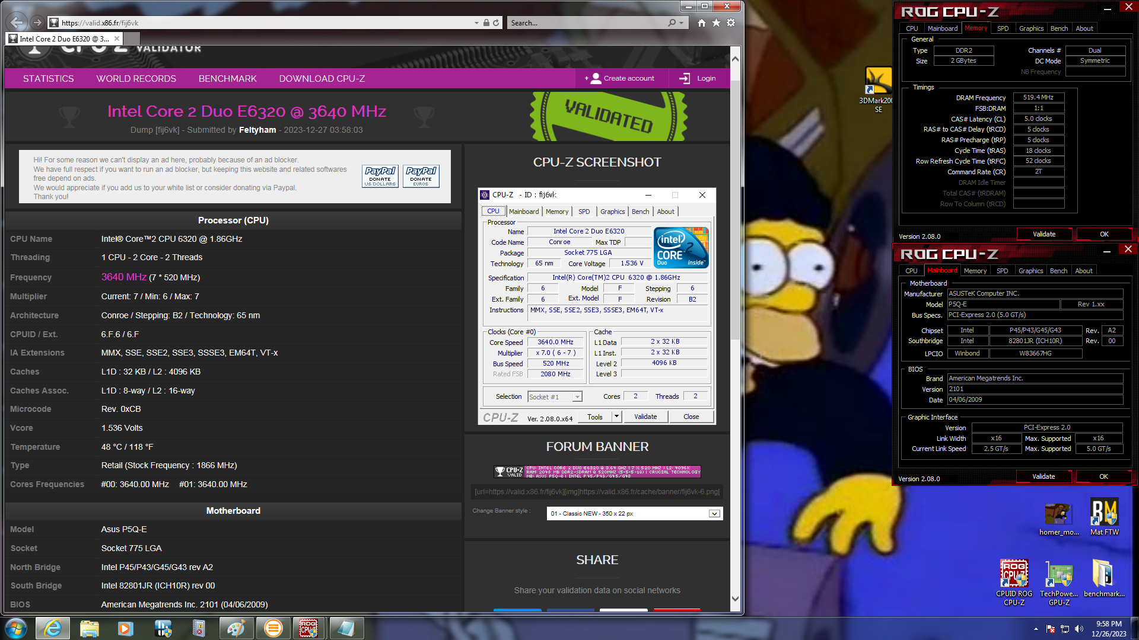The height and width of the screenshot is (640, 1139).
Task: Go back in Internet Explorer
Action: click(x=17, y=23)
